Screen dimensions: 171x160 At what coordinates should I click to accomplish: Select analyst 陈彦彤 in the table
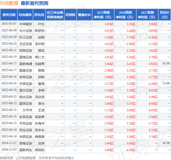point(40,30)
